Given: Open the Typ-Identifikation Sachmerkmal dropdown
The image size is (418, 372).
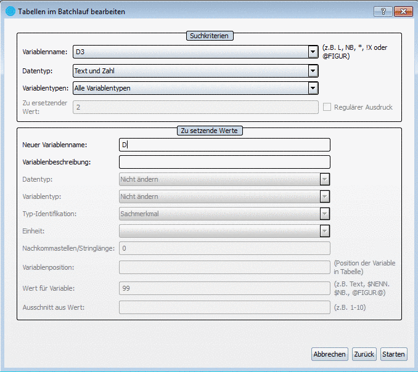Looking at the screenshot, I should 324,214.
